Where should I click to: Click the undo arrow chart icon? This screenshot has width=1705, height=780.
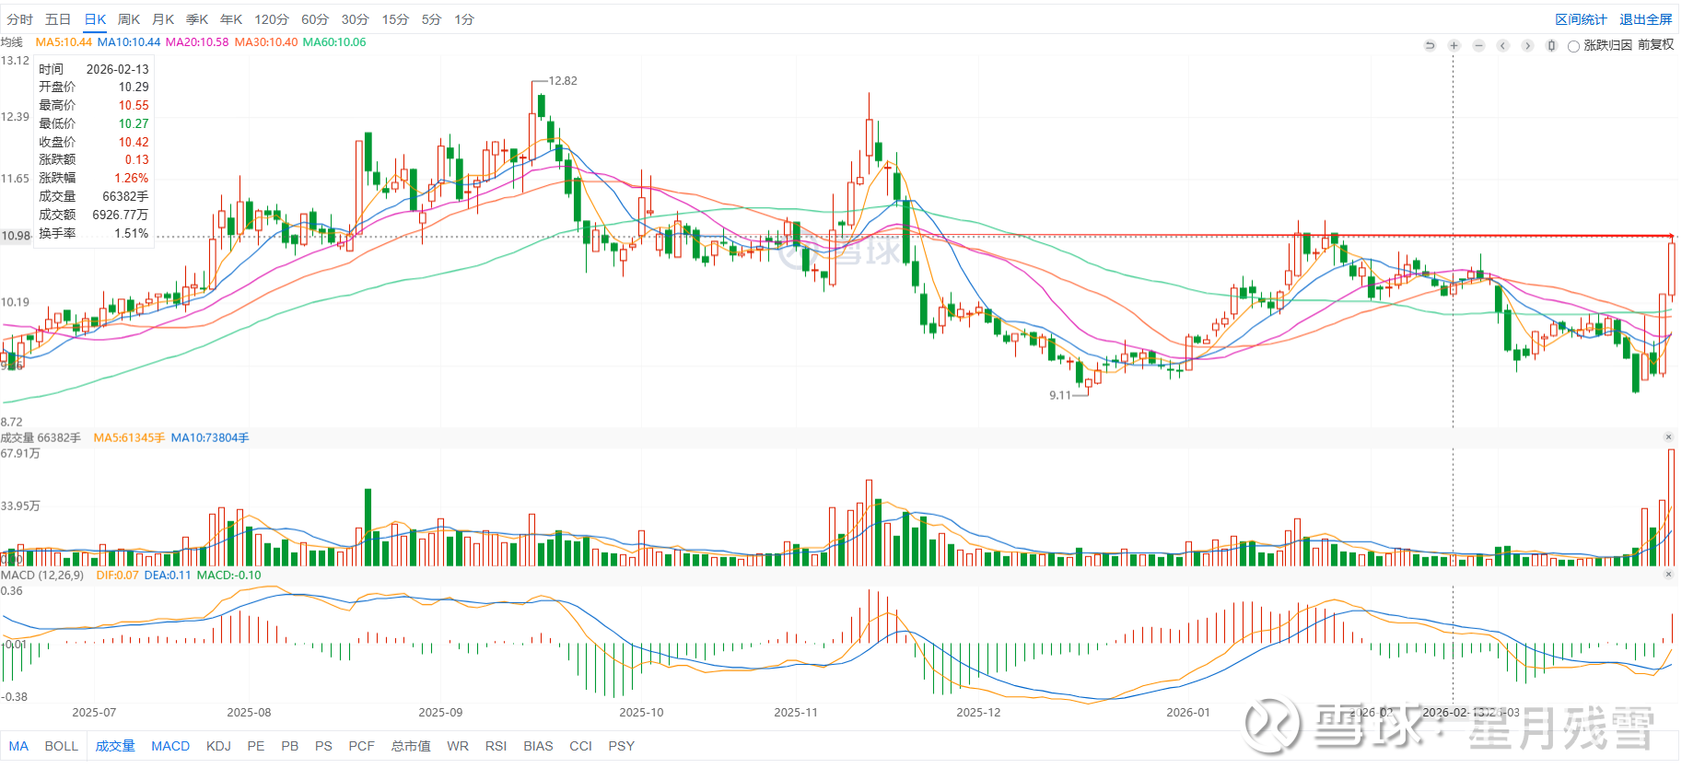pyautogui.click(x=1430, y=45)
